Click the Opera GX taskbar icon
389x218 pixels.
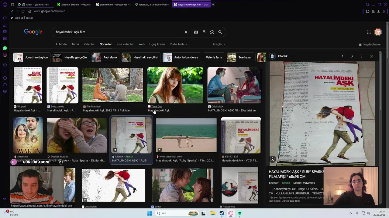coord(231,213)
